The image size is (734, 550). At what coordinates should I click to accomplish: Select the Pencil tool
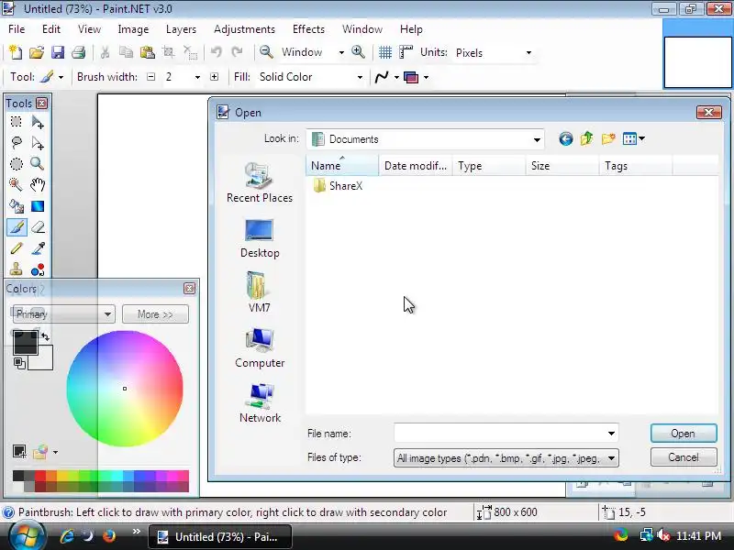point(17,248)
